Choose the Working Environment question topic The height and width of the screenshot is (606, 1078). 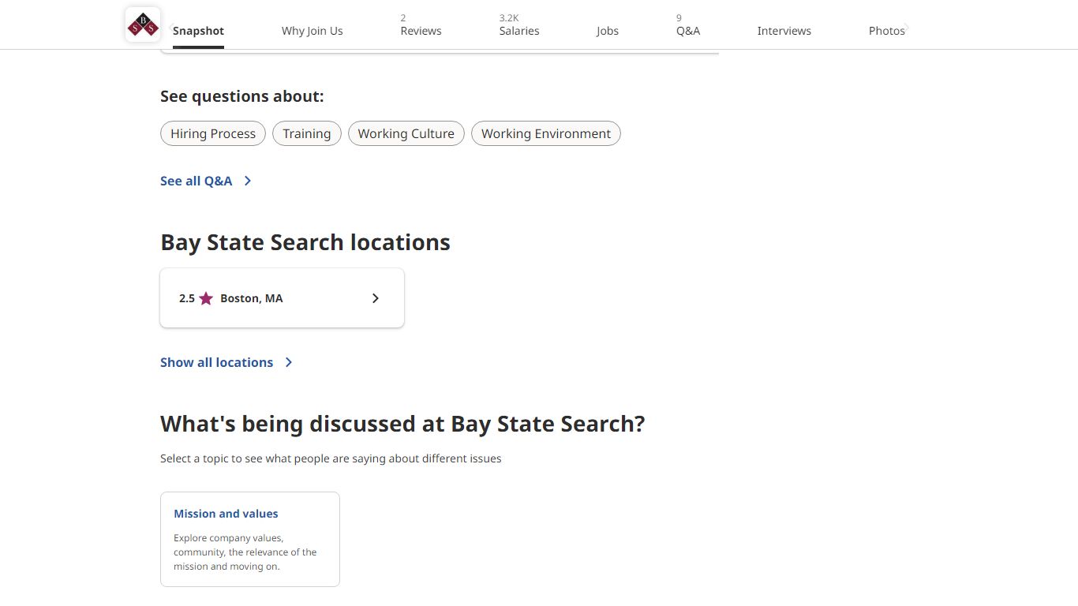coord(546,133)
